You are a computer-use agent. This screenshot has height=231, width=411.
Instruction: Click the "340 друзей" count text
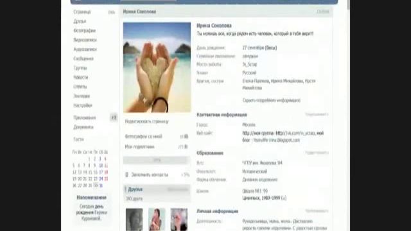coord(134,199)
